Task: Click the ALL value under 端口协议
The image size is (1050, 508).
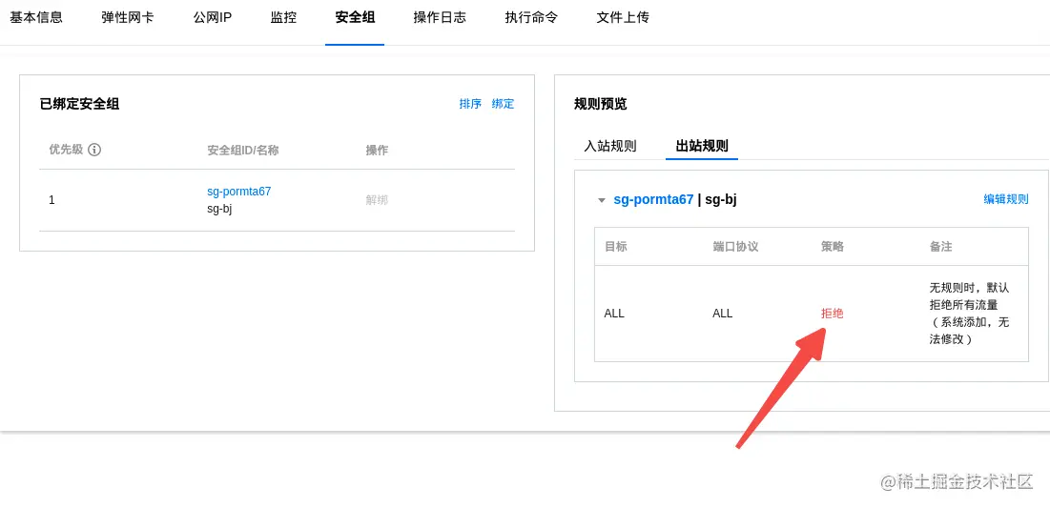Action: click(x=723, y=314)
